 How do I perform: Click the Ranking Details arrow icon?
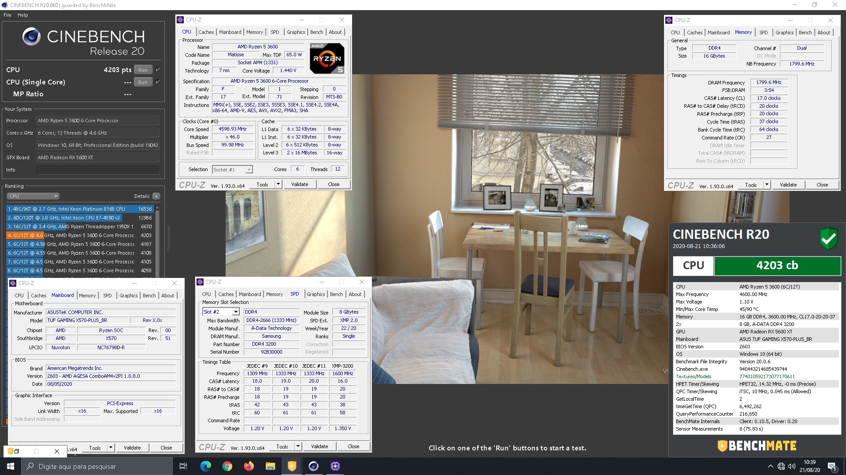coord(156,196)
